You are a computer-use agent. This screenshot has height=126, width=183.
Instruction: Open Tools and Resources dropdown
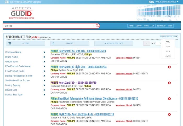pyautogui.click(x=167, y=2)
